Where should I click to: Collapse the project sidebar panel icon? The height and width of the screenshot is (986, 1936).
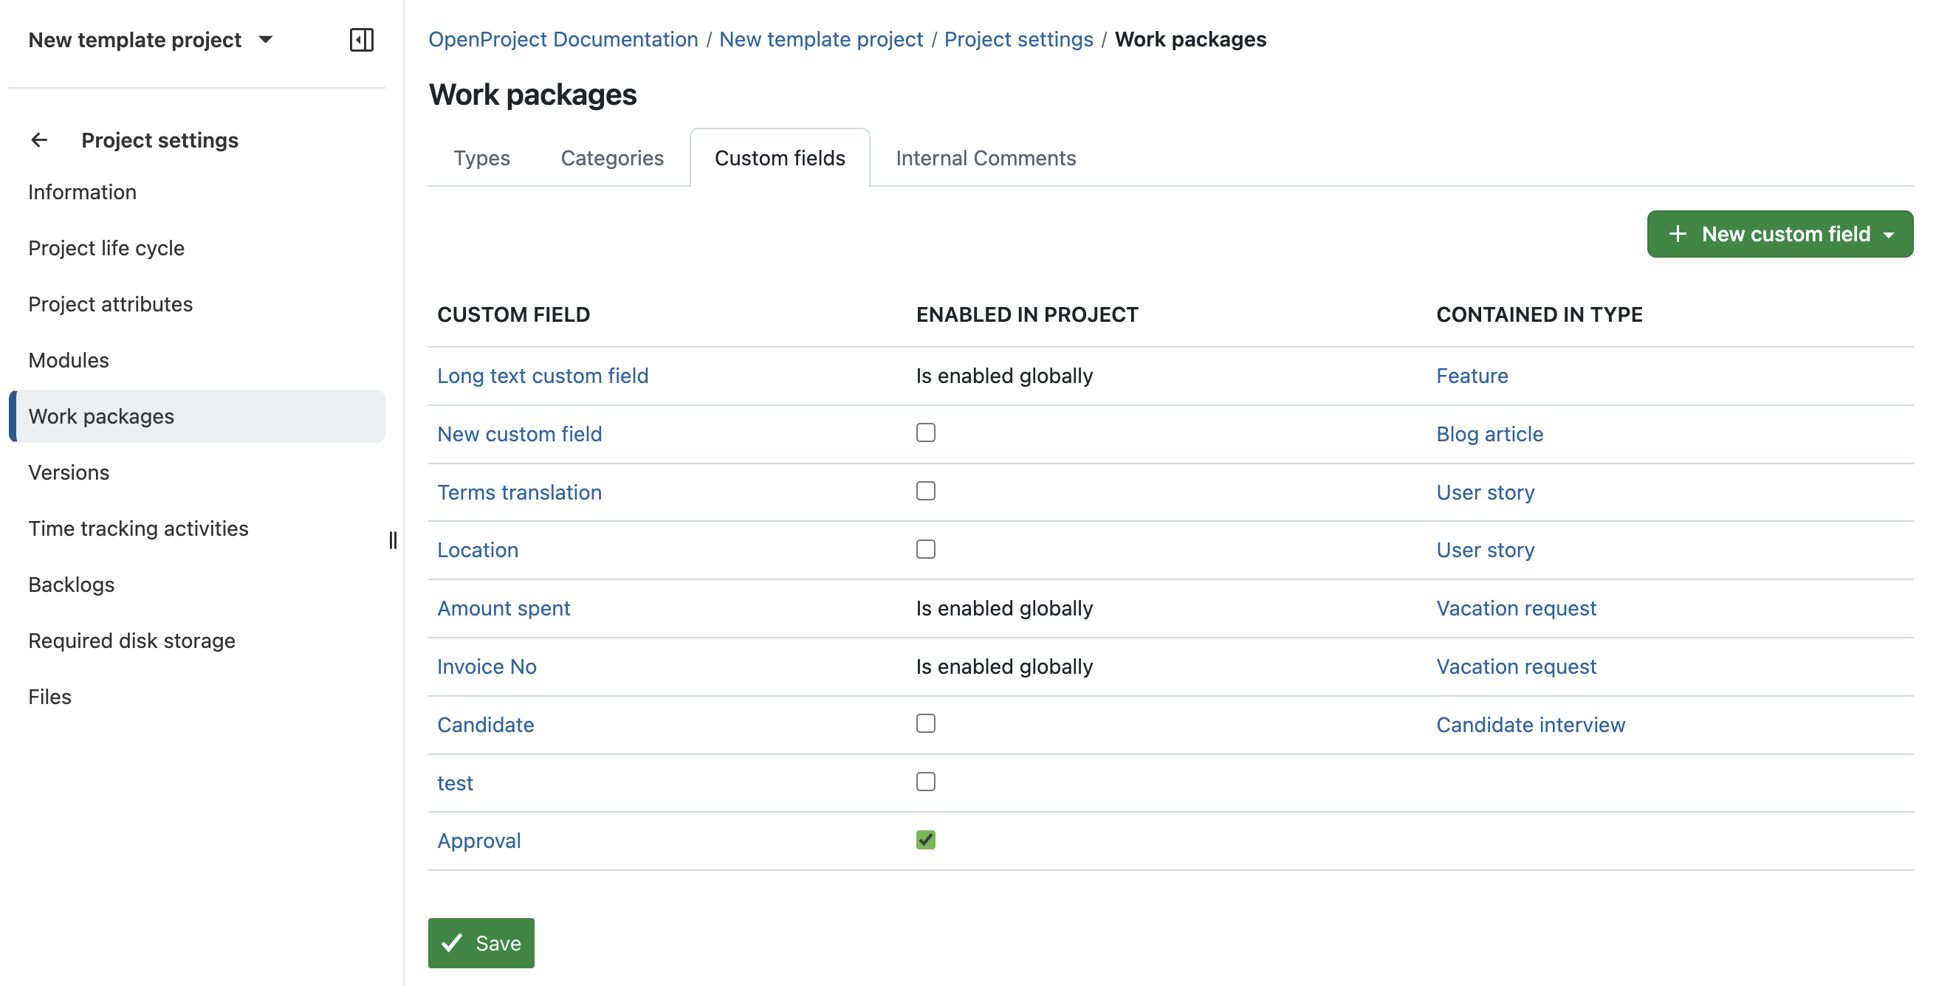pos(362,40)
